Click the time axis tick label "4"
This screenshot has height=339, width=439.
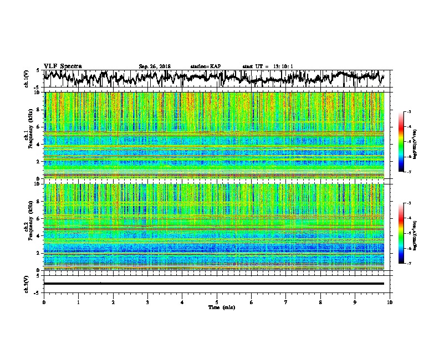click(x=182, y=302)
